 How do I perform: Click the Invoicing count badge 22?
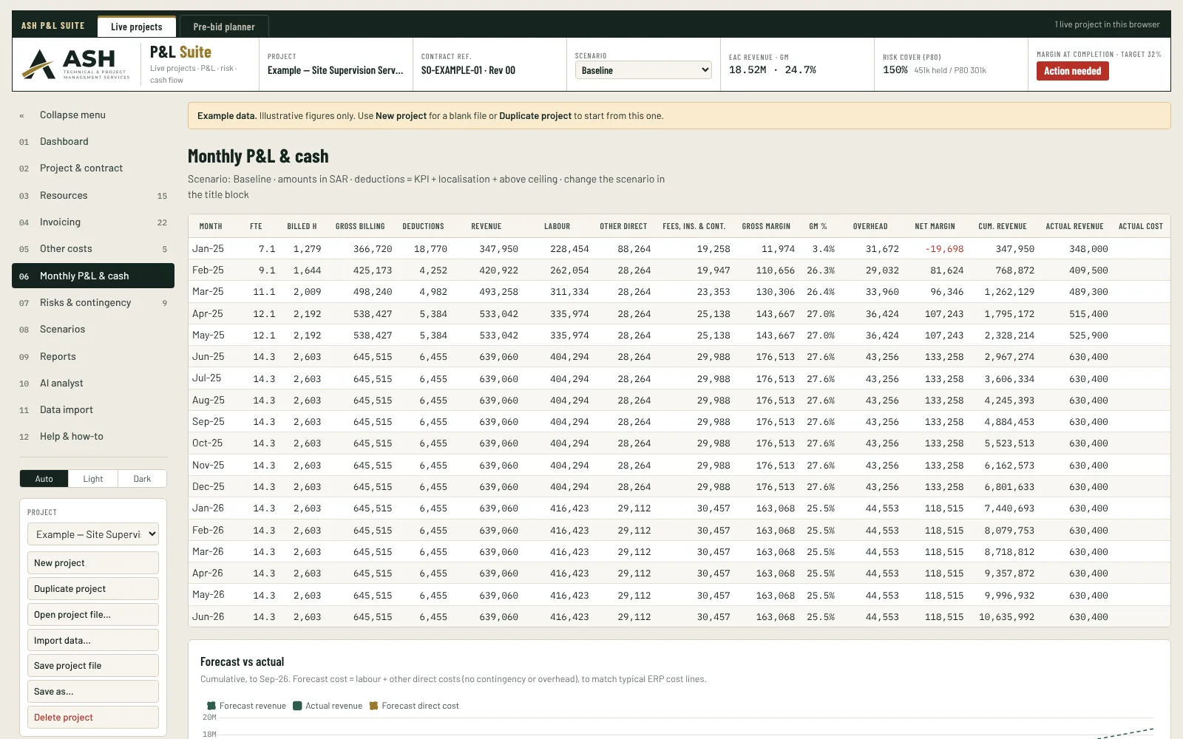[162, 222]
